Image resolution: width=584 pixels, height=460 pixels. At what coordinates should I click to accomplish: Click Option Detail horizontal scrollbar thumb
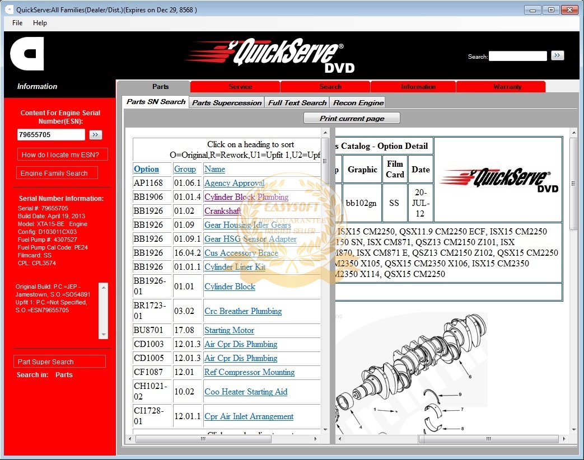tap(488, 439)
